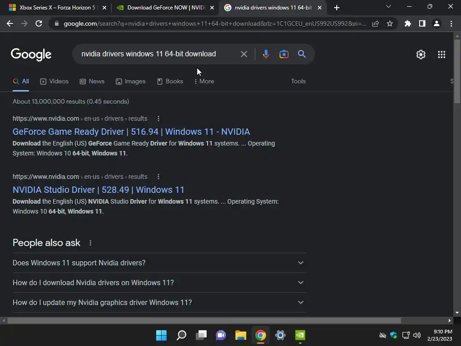Close the Download GeForce NOW tab
The image size is (461, 346).
212,8
